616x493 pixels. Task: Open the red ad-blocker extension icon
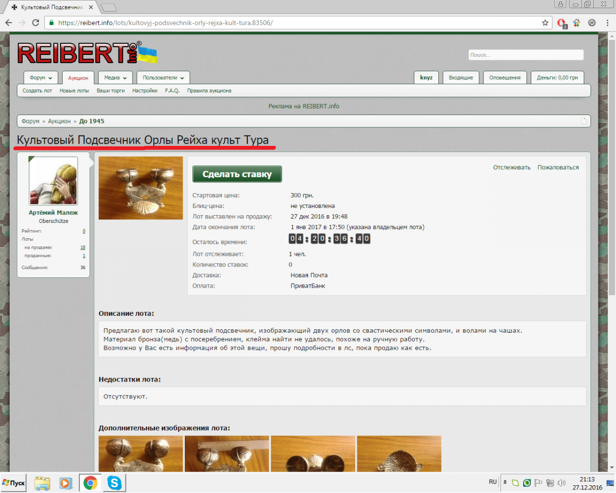562,23
